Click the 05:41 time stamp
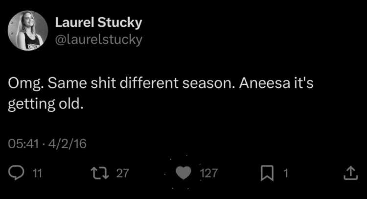Screen dimensions: 367x199 click(x=23, y=144)
